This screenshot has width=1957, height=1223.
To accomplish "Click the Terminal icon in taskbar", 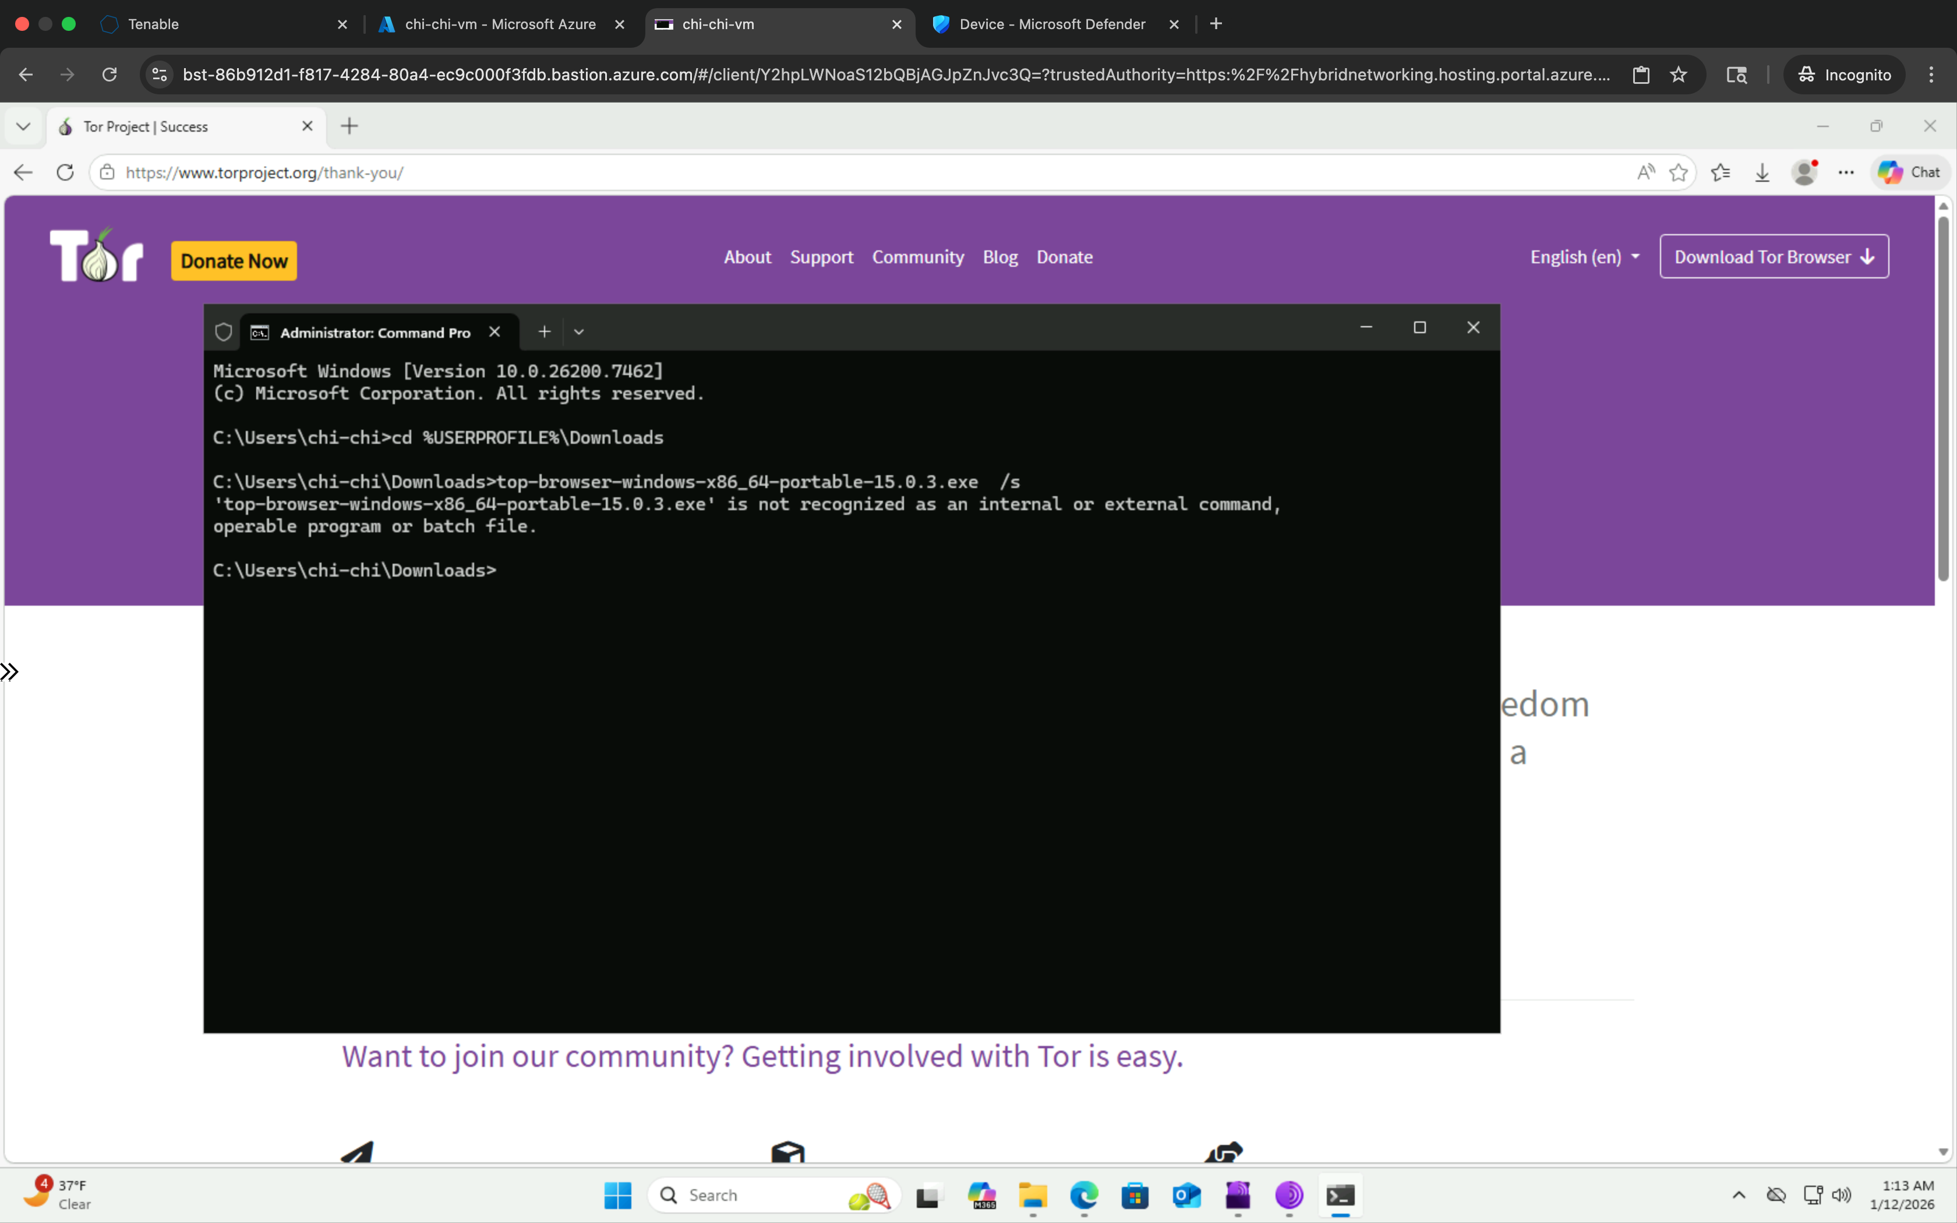I will (x=1340, y=1194).
